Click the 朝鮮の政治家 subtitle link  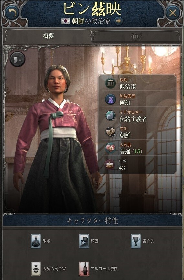tap(91, 21)
